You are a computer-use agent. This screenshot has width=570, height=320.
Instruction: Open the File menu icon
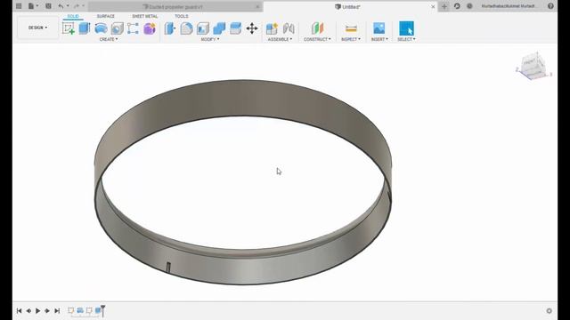[x=32, y=6]
